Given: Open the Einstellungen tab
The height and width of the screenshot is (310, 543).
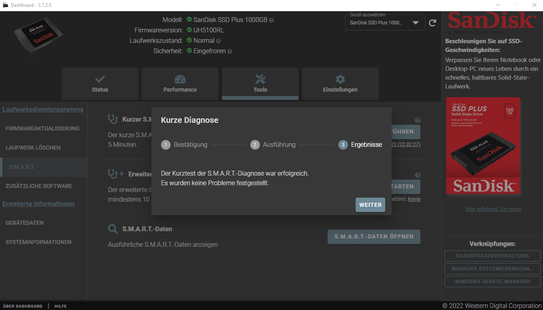Looking at the screenshot, I should click(340, 84).
